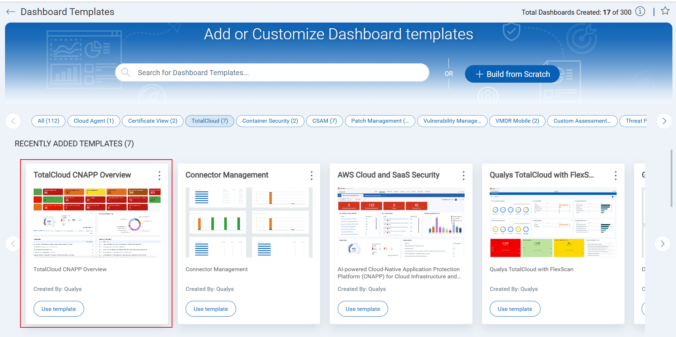Image resolution: width=676 pixels, height=337 pixels.
Task: Click Use template under Connector Management
Action: tap(210, 308)
